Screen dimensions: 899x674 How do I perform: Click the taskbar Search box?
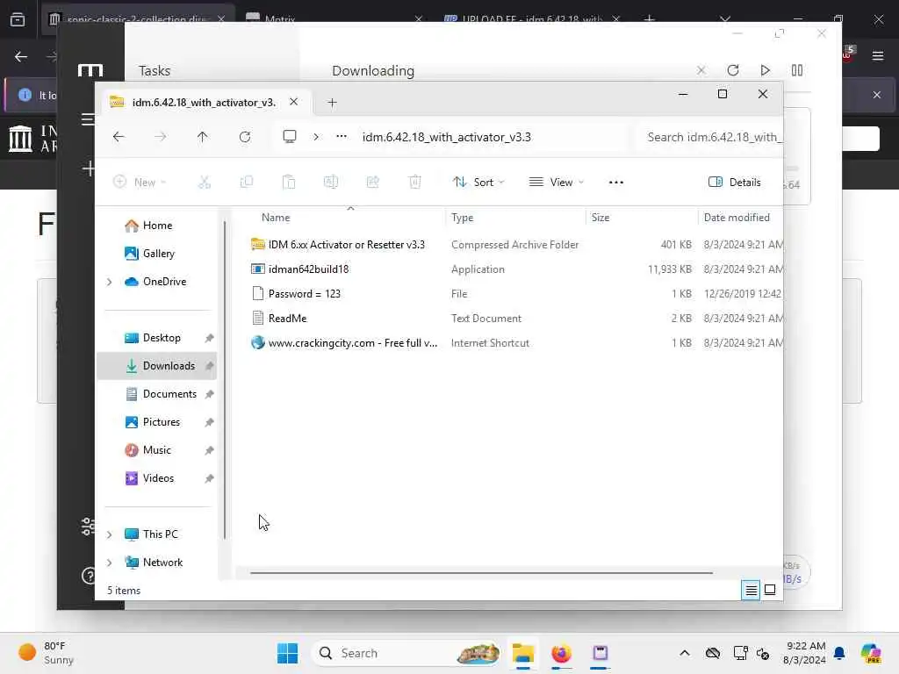pyautogui.click(x=406, y=653)
